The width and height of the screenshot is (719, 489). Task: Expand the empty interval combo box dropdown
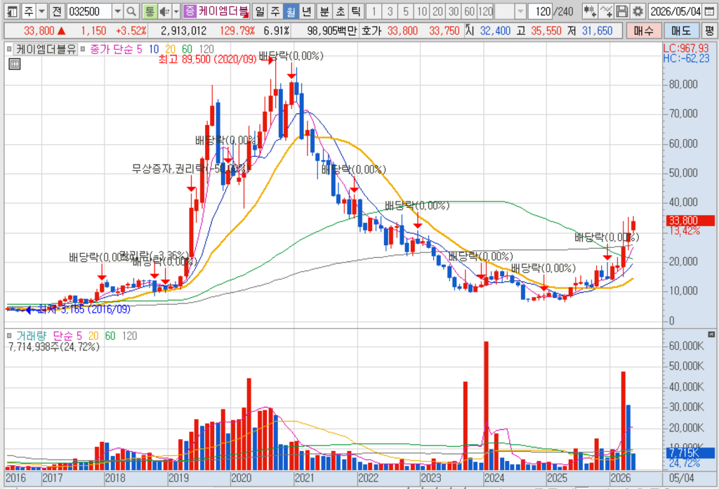tap(520, 11)
